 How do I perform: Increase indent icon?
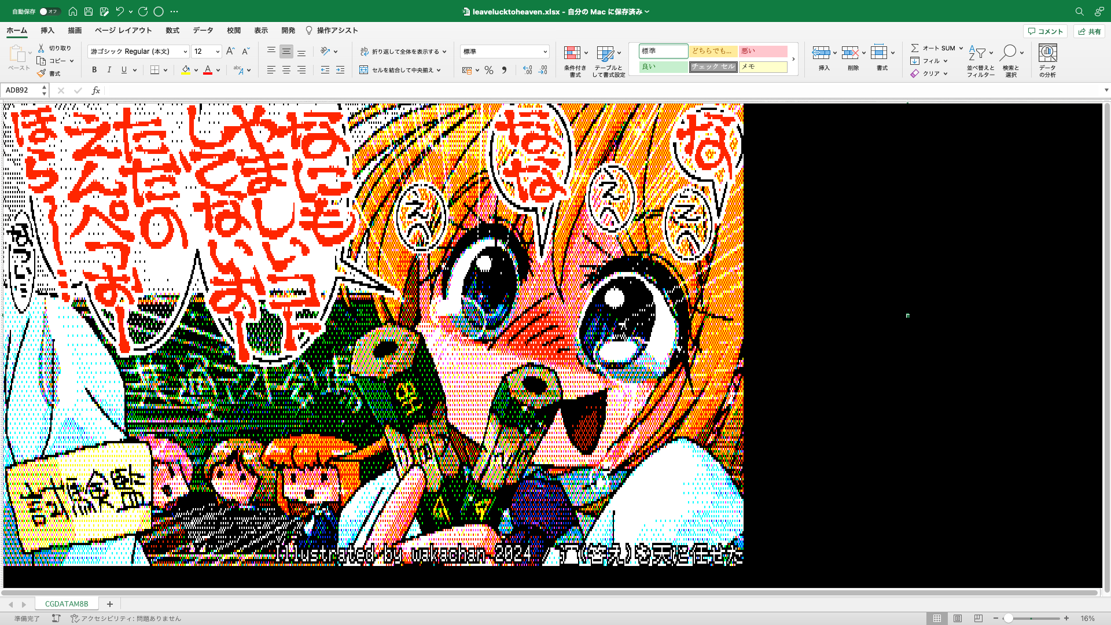[340, 70]
